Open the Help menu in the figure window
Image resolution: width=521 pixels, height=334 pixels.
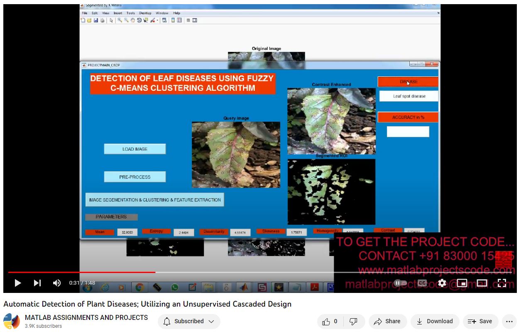(176, 13)
